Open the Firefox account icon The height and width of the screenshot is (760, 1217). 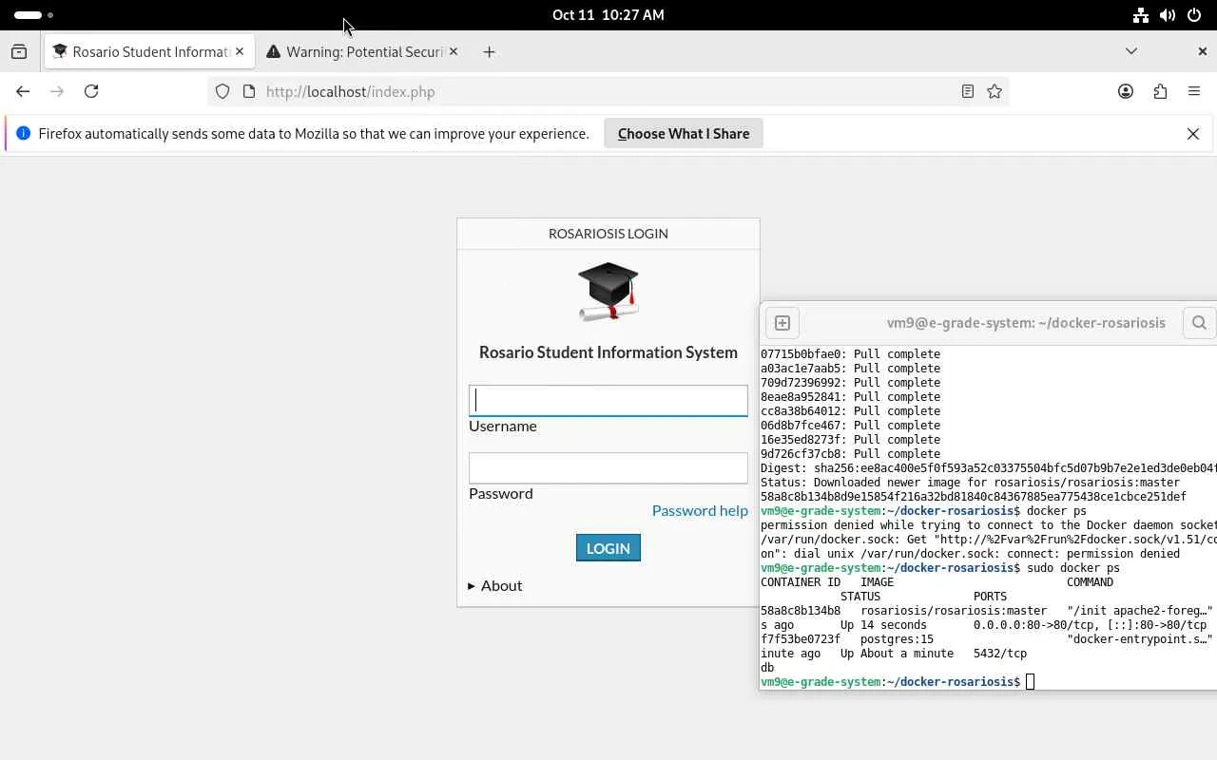coord(1126,91)
